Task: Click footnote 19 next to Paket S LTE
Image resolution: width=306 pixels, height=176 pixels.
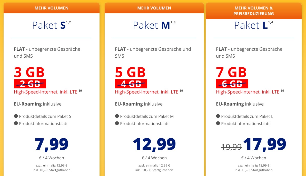Action: pyautogui.click(x=80, y=91)
